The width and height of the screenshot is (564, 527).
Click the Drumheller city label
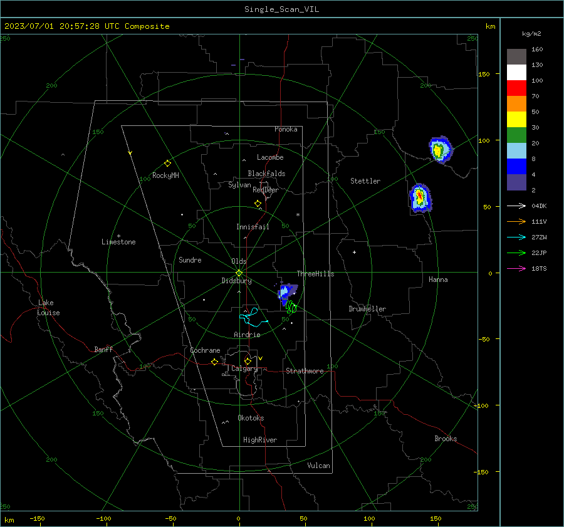click(x=367, y=309)
